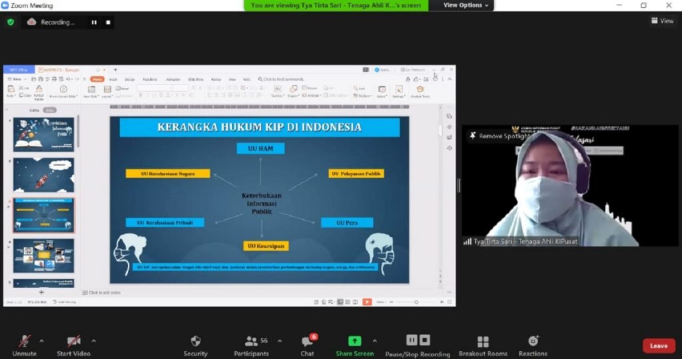Start Video with the camera button

(73, 341)
